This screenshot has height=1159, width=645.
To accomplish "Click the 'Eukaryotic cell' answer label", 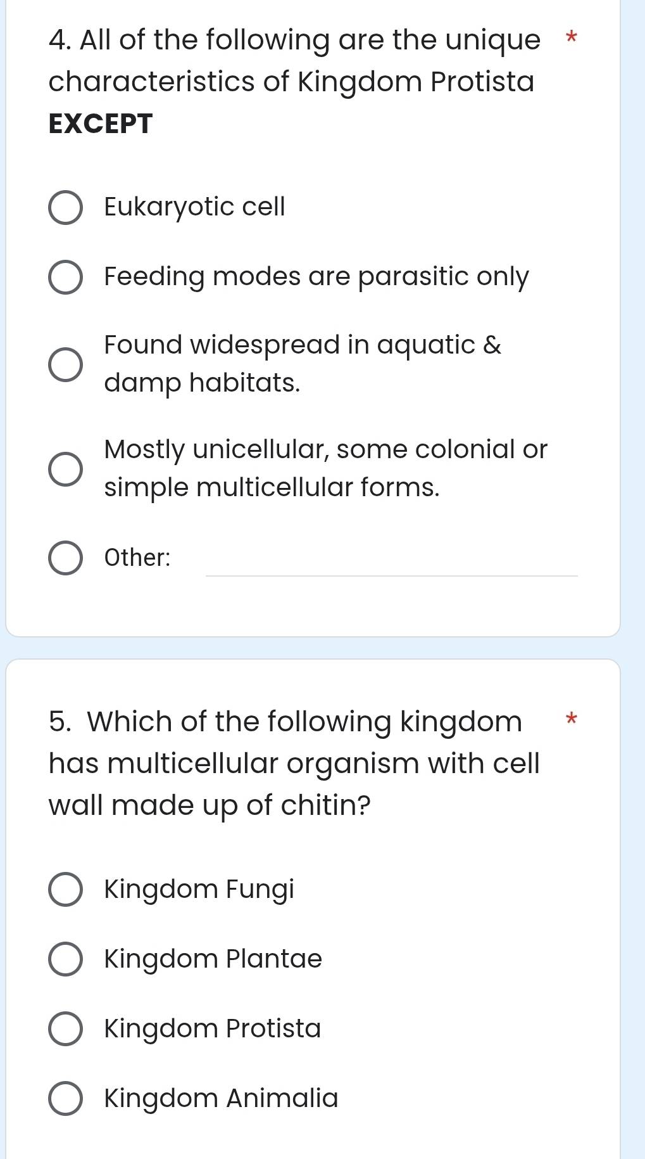I will [193, 206].
